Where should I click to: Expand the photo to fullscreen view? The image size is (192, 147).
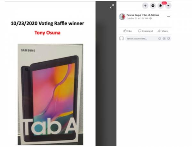(112, 6)
